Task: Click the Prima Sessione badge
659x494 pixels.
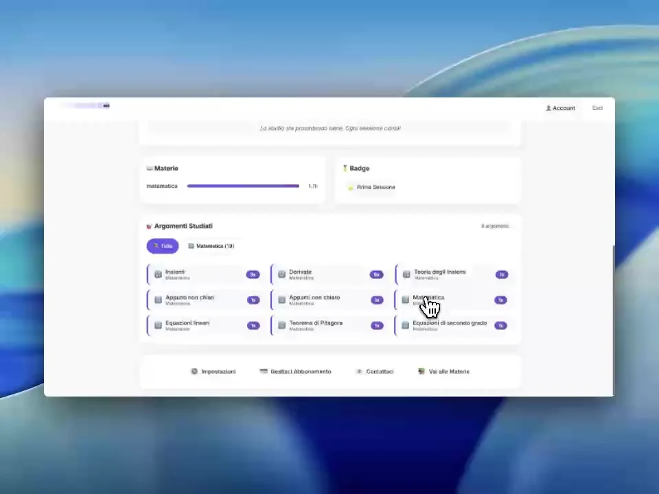Action: click(371, 187)
